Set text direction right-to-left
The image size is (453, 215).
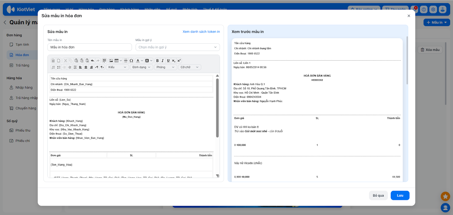[102, 67]
